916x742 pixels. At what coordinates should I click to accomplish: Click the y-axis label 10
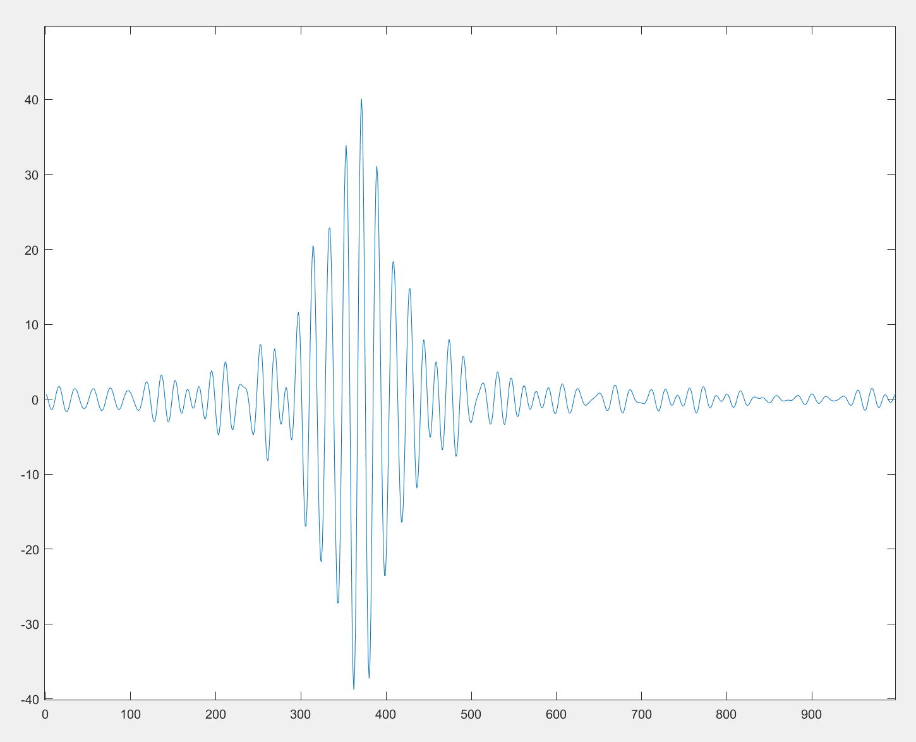coord(32,325)
